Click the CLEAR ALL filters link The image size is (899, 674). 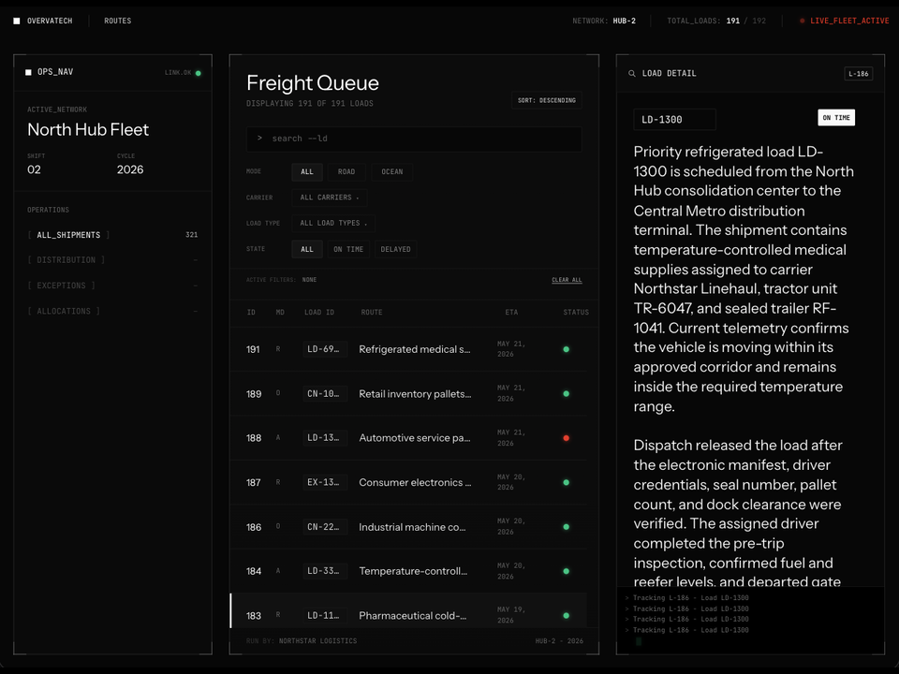tap(567, 280)
